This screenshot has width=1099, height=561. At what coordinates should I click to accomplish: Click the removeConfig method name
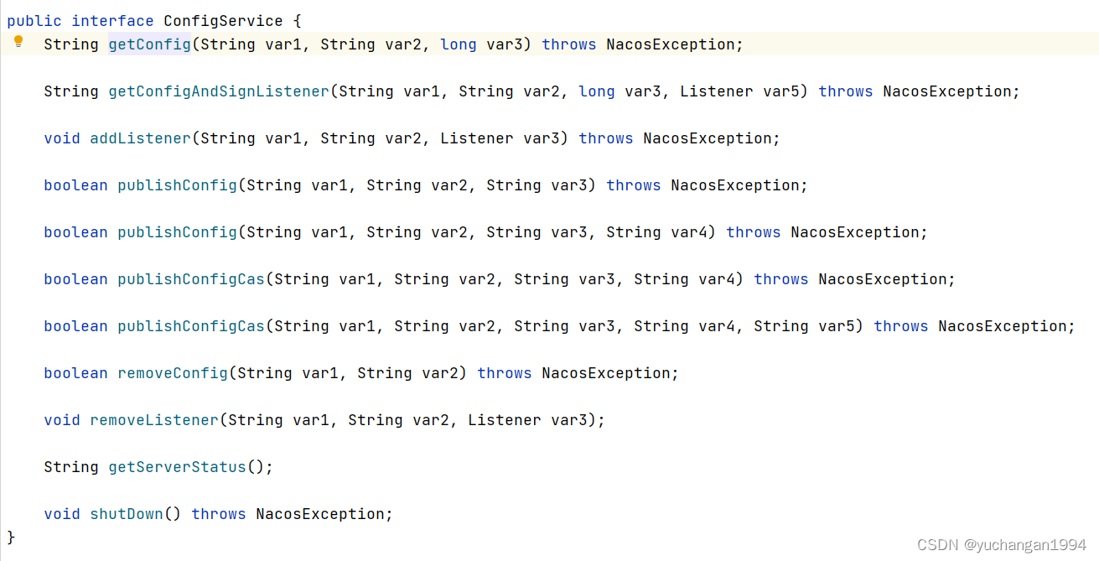pos(173,373)
